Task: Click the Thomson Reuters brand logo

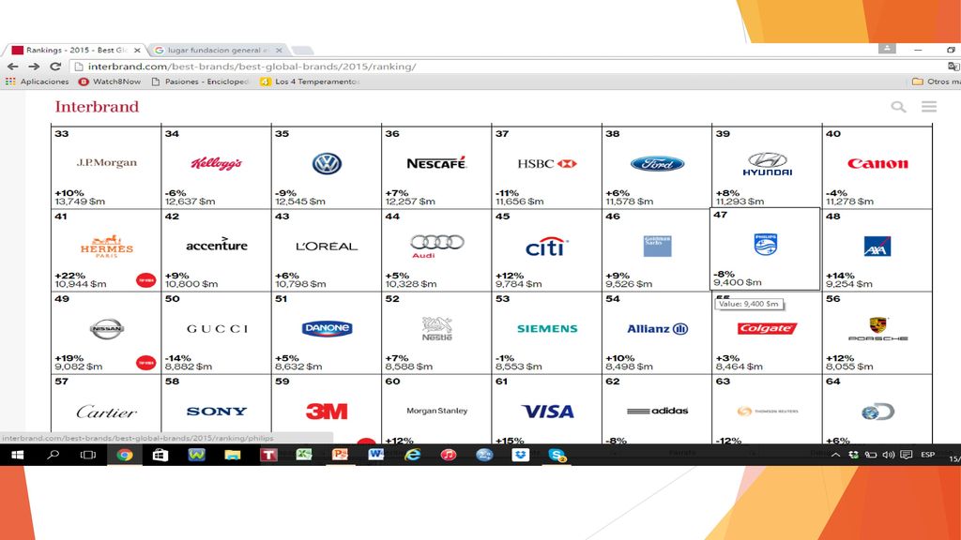Action: point(768,412)
